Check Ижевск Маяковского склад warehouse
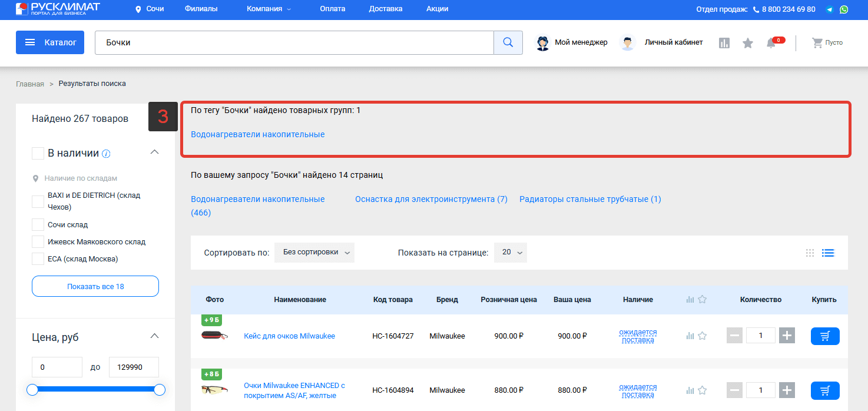Viewport: 868px width, 411px height. (38, 242)
